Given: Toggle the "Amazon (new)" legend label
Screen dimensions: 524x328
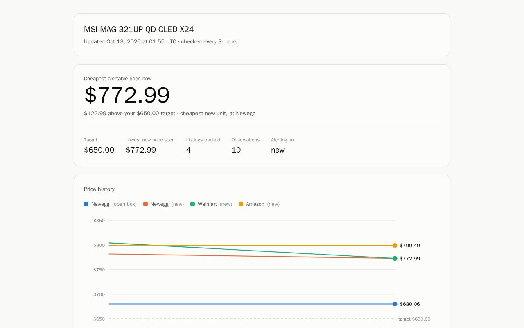Looking at the screenshot, I should coord(263,204).
